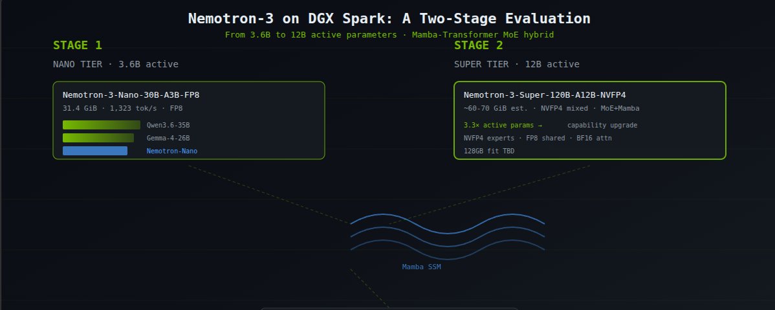Click 'capability upgrade' text
The width and height of the screenshot is (775, 310).
[602, 125]
